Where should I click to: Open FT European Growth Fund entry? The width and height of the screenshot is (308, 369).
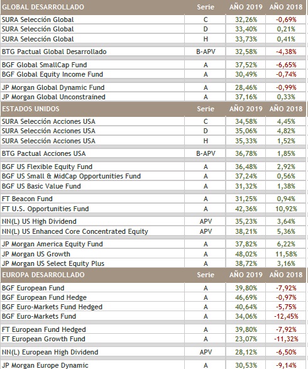point(43,339)
